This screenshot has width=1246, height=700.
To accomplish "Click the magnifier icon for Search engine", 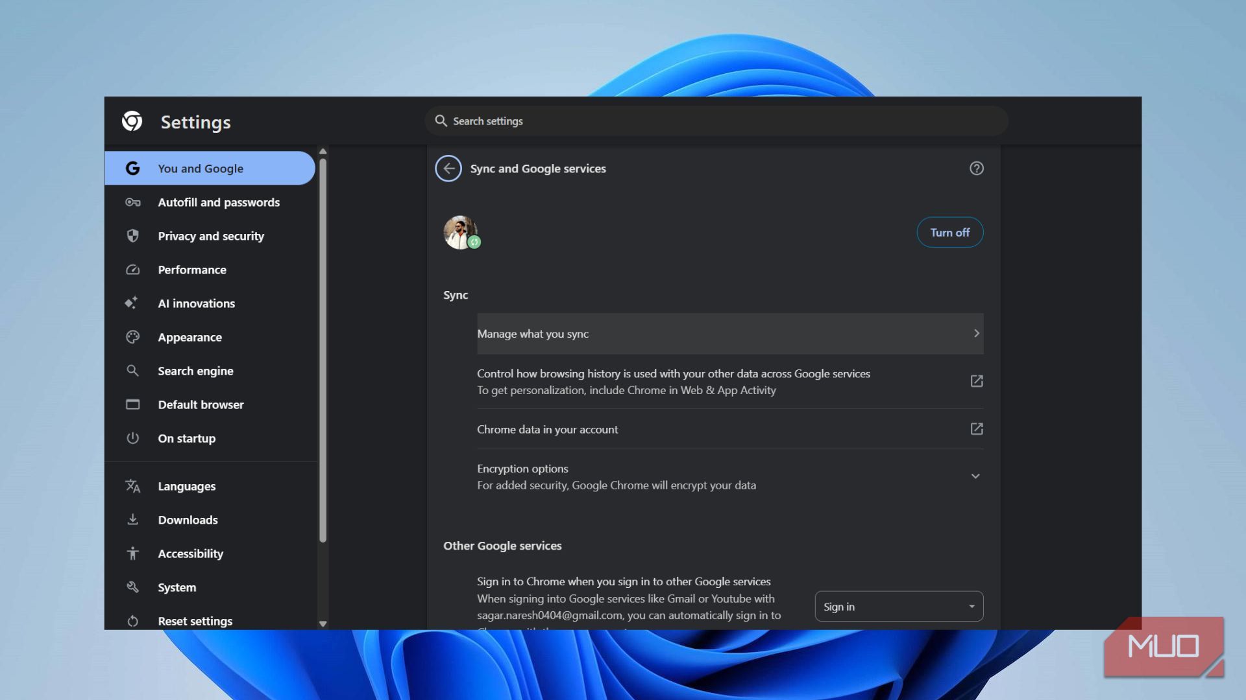I will [x=132, y=371].
